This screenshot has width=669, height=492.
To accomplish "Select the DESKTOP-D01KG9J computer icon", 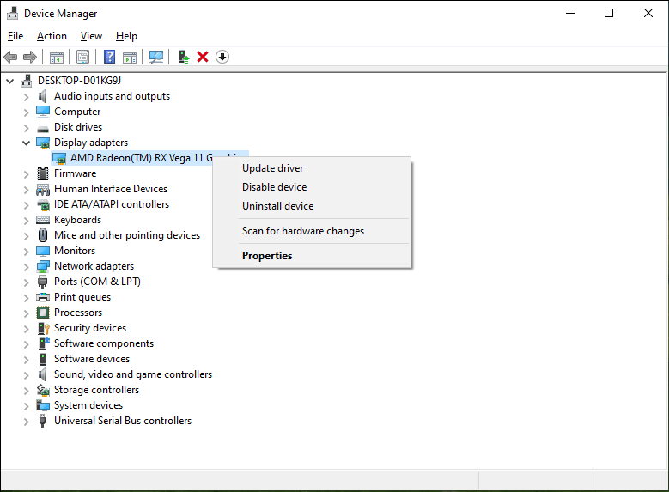I will click(x=27, y=81).
